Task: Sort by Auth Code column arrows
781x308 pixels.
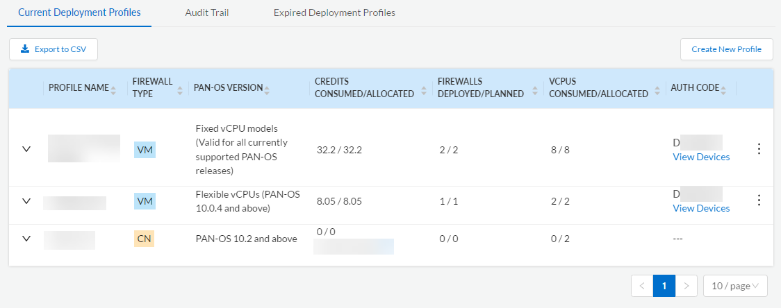Action: 723,89
